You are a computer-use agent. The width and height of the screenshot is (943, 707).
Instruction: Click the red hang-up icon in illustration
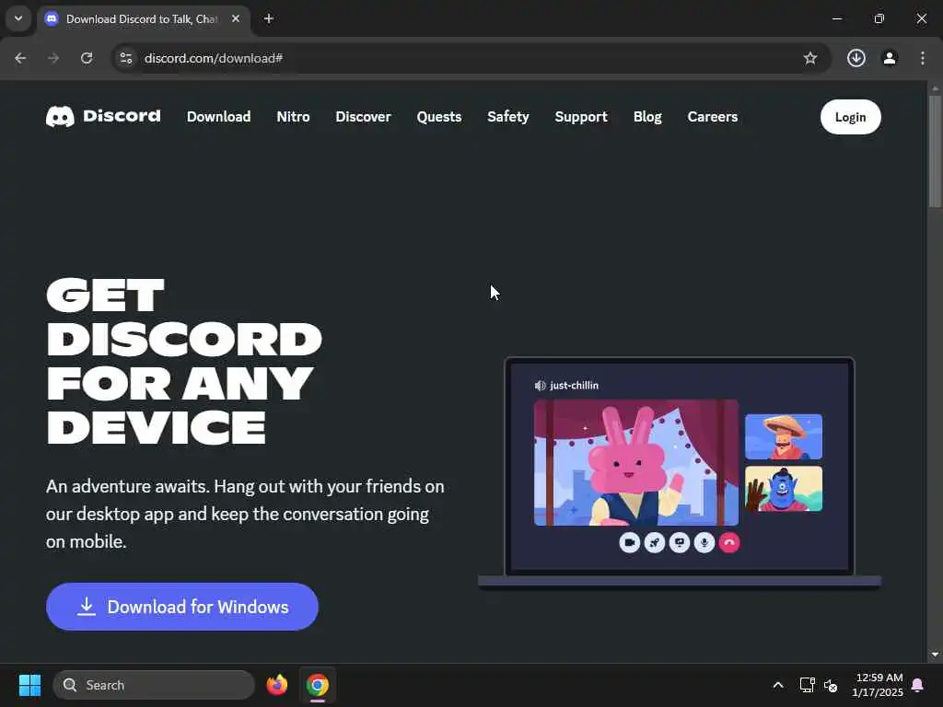click(729, 543)
